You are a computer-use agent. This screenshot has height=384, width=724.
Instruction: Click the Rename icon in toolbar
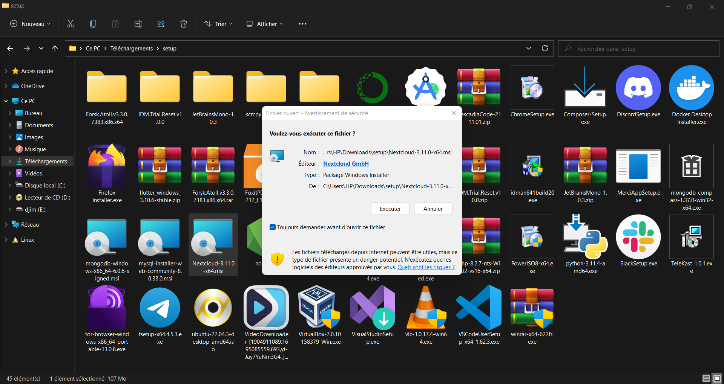click(138, 24)
